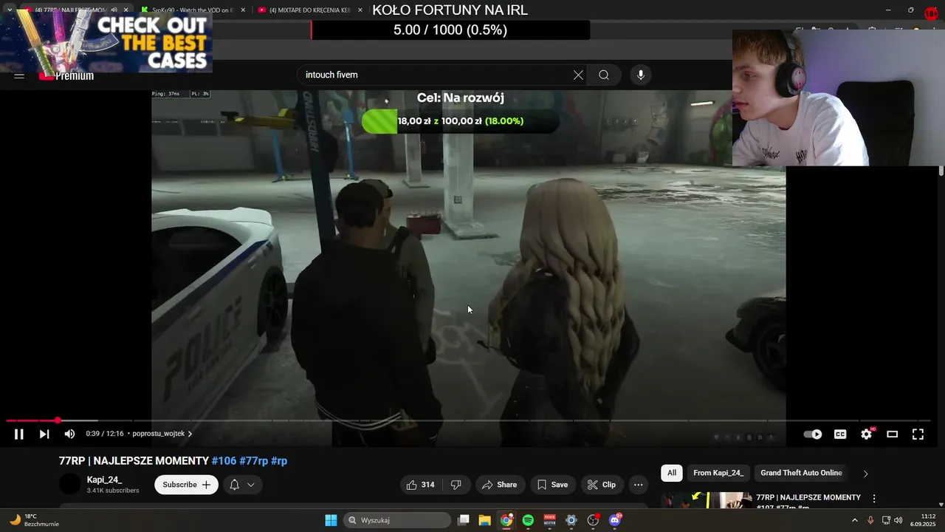Open Discord from the taskbar
This screenshot has height=532, width=945.
coord(615,520)
